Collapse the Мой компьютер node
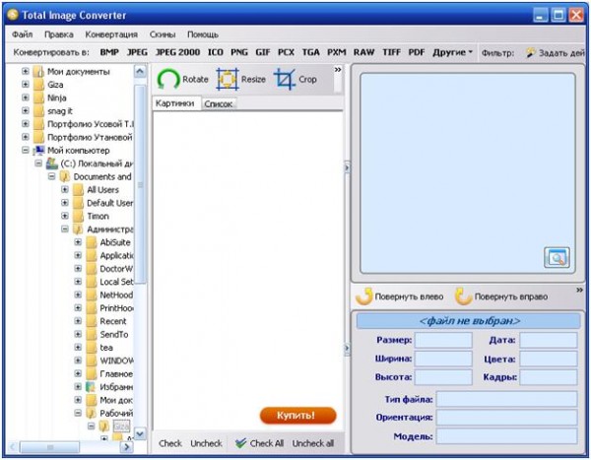 (x=26, y=150)
